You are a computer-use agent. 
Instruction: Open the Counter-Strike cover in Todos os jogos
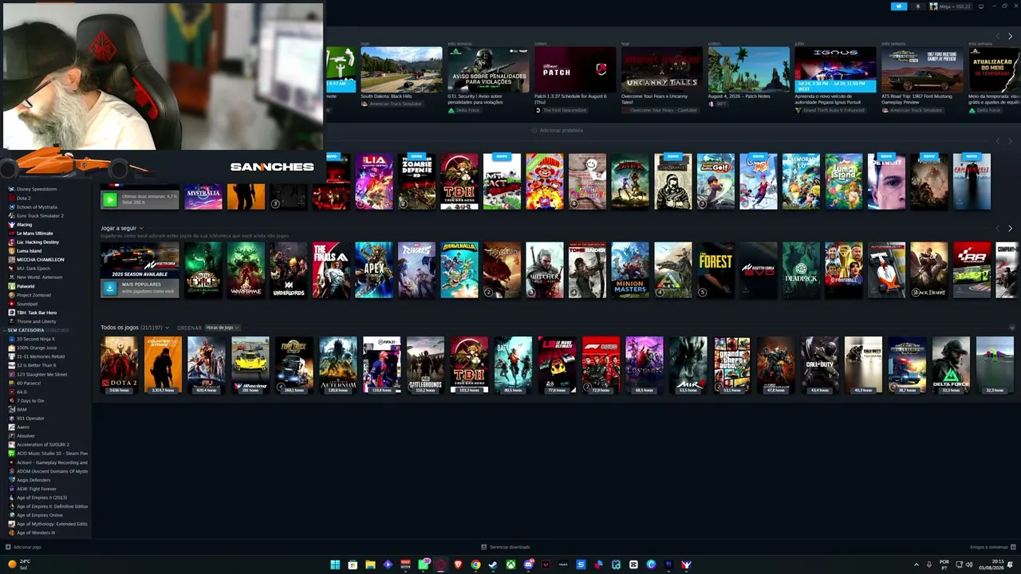click(x=163, y=365)
